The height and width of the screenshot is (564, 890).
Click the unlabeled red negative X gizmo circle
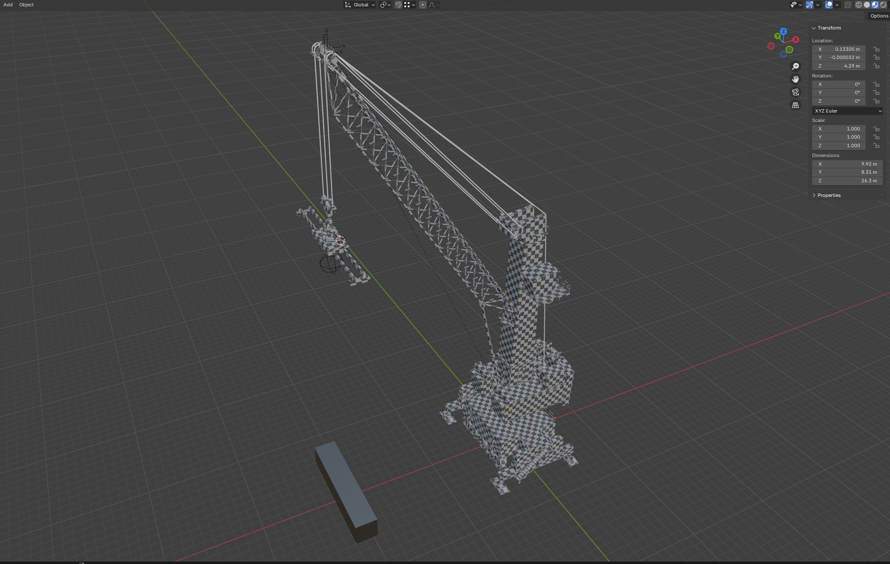tap(771, 46)
